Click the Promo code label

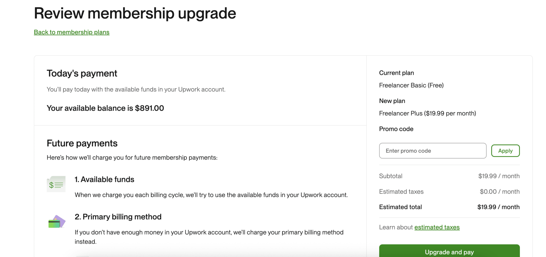tap(396, 129)
